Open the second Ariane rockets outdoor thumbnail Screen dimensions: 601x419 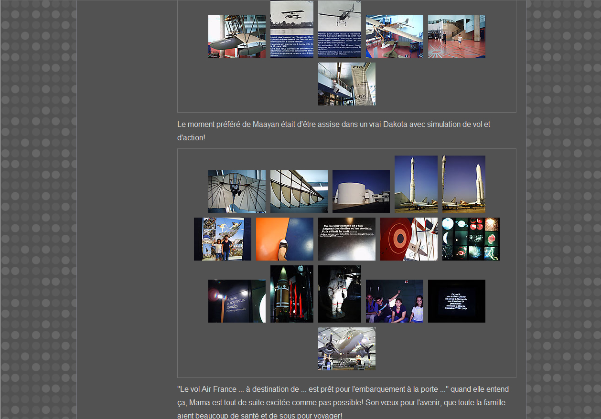pos(463,184)
